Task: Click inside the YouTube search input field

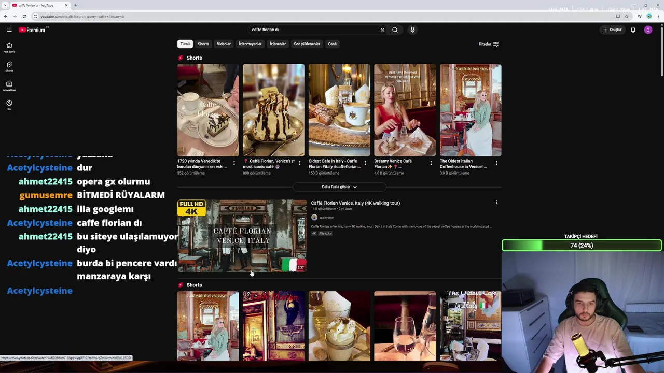Action: [x=314, y=30]
